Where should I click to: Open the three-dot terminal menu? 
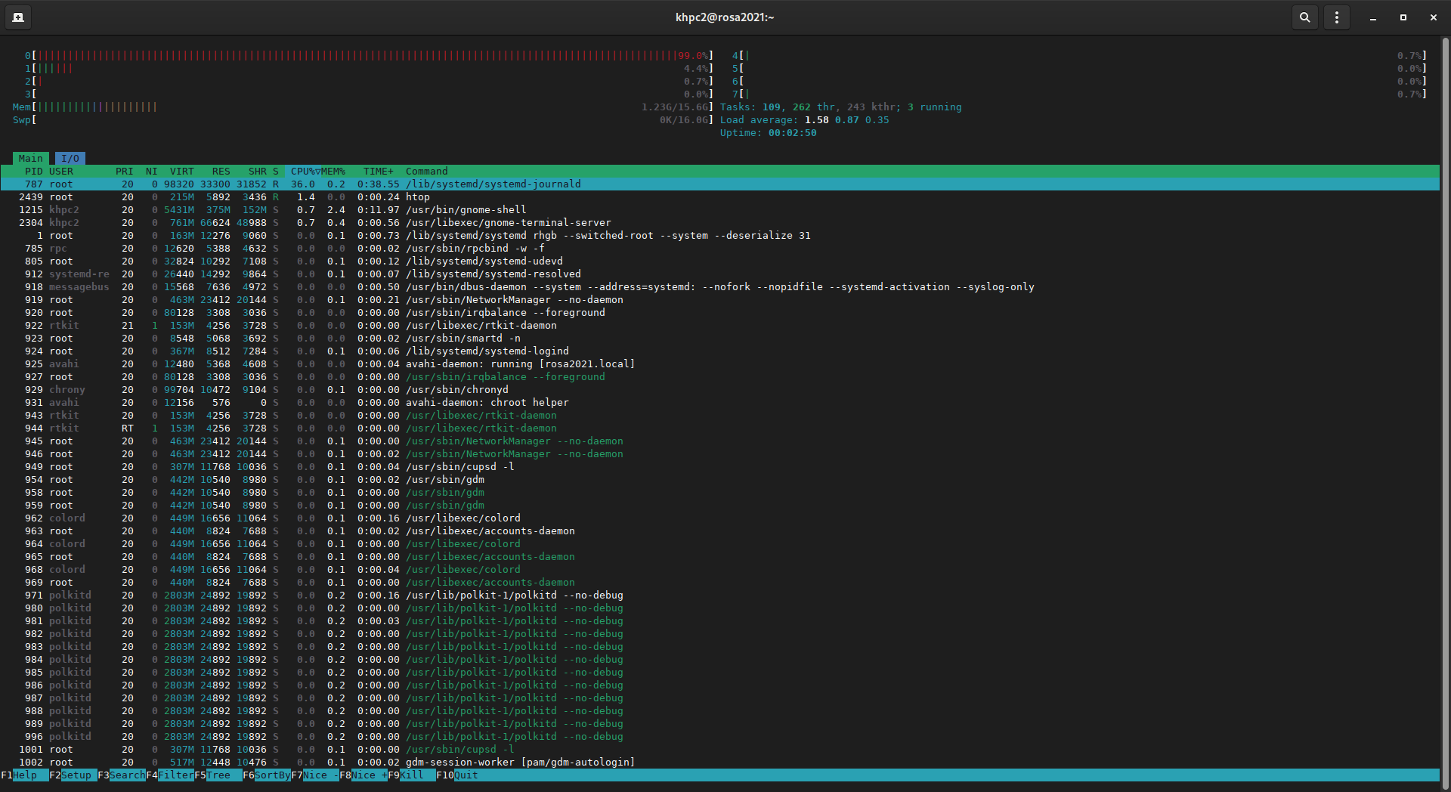click(x=1337, y=17)
